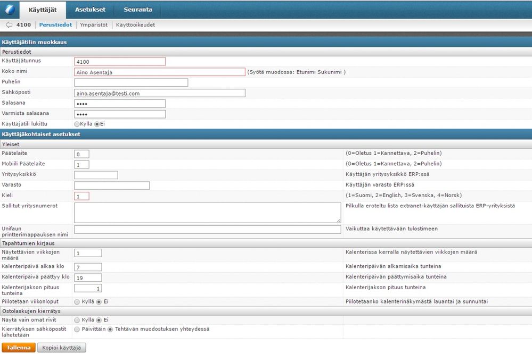This screenshot has height=354, width=532.
Task: Click the Sallitut yritysnumerot text area
Action: tap(208, 213)
